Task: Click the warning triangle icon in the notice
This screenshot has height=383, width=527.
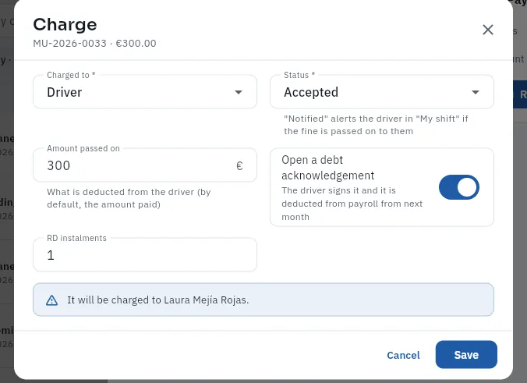Action: click(x=51, y=300)
